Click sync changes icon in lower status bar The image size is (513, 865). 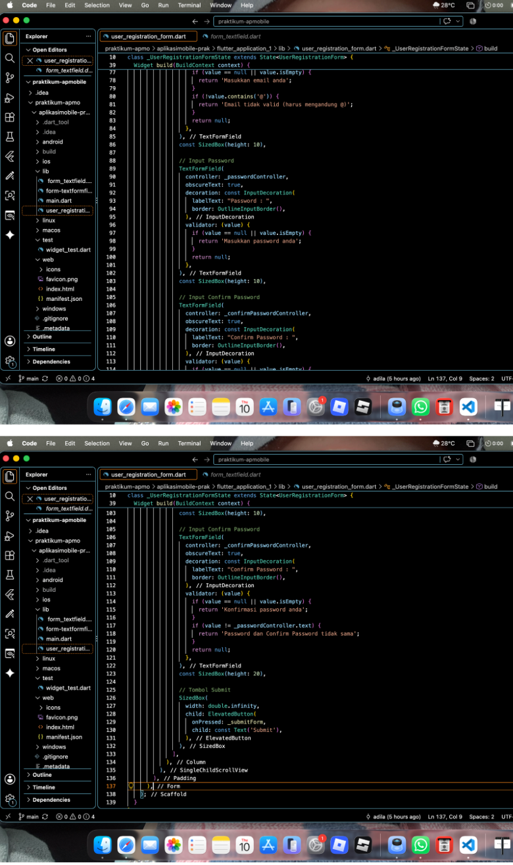[45, 817]
